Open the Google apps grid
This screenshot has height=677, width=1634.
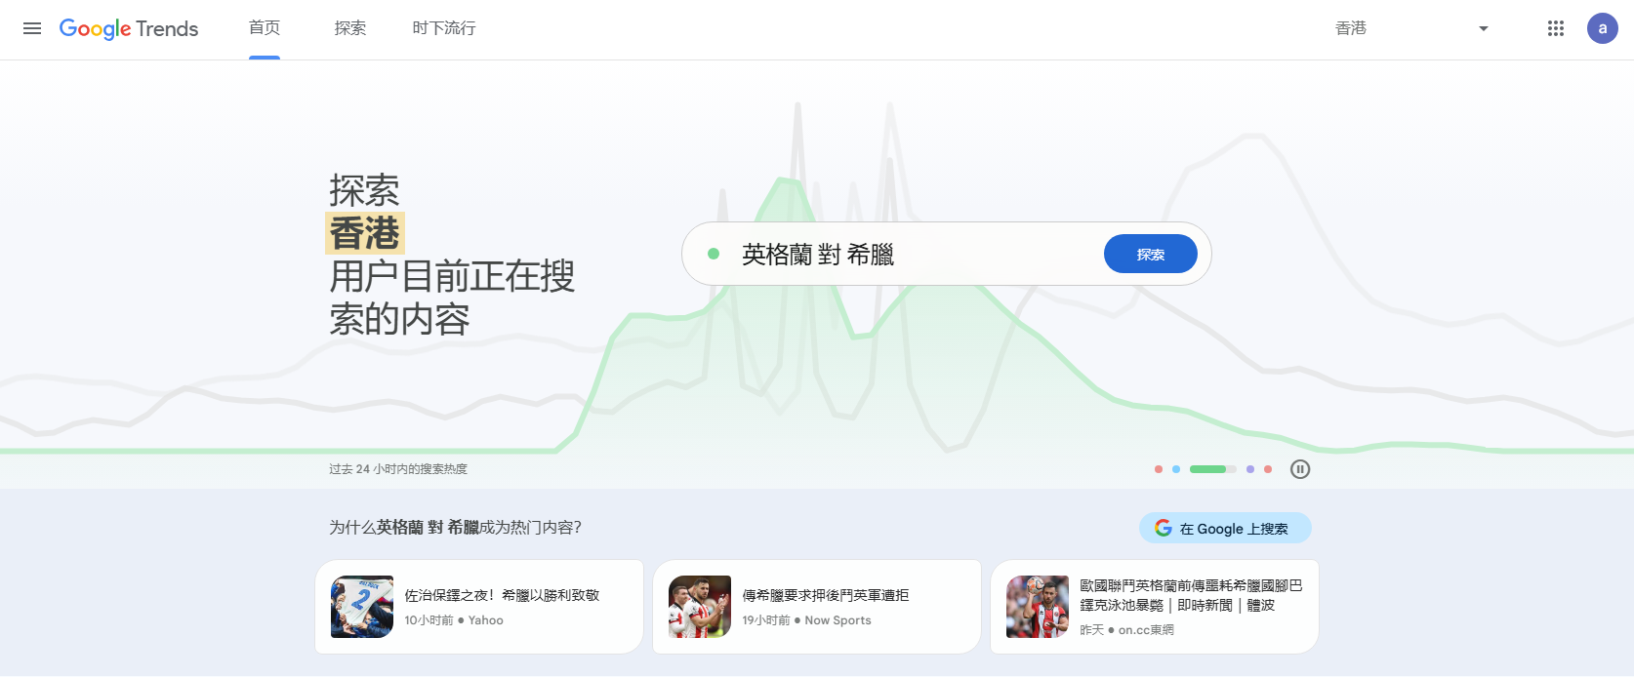click(1556, 28)
